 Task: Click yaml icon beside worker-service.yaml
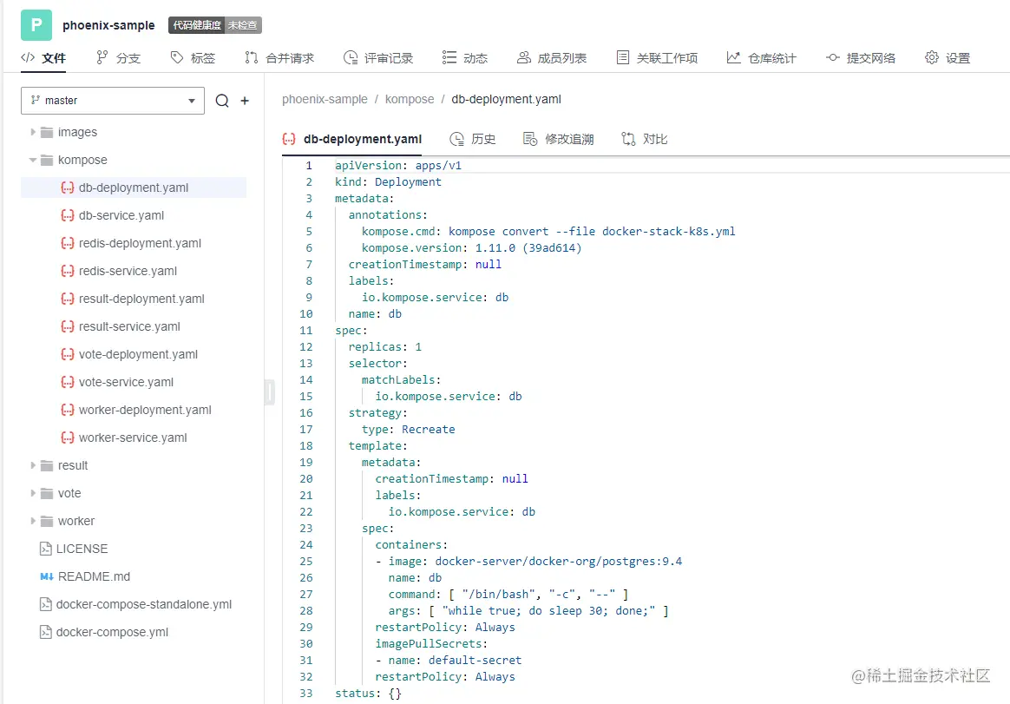pos(67,438)
